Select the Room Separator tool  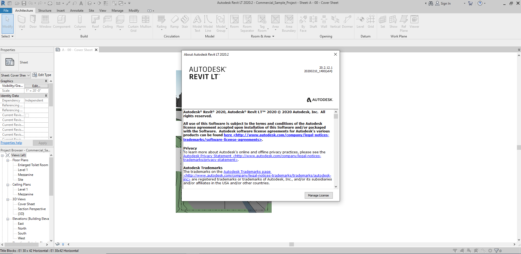(x=247, y=24)
